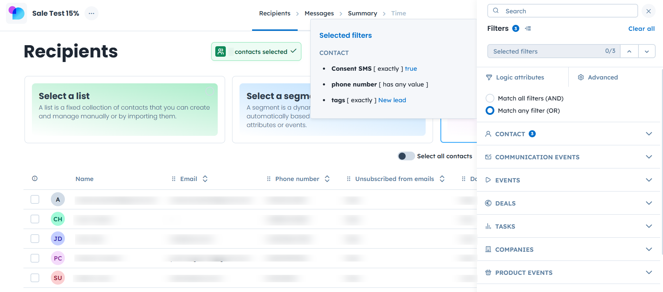
Task: Click the search magnifier icon
Action: (496, 11)
